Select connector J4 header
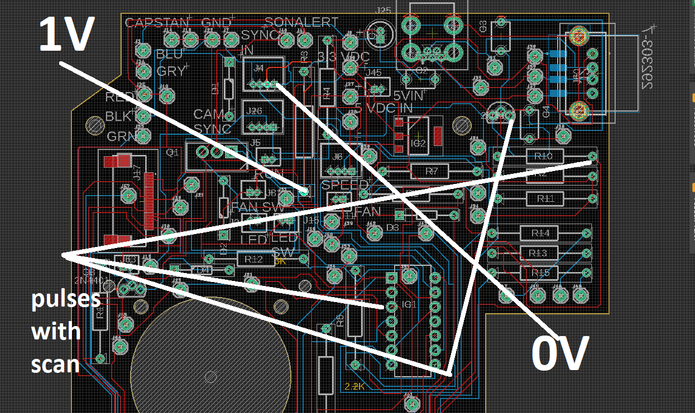The height and width of the screenshot is (413, 695). pyautogui.click(x=263, y=74)
